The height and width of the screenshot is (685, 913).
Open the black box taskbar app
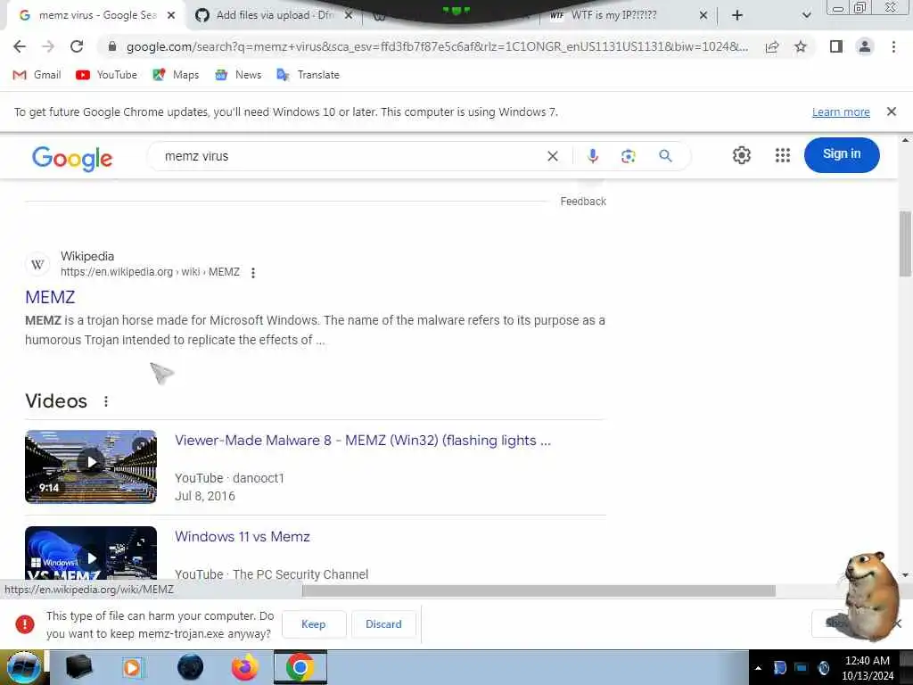[x=79, y=667]
